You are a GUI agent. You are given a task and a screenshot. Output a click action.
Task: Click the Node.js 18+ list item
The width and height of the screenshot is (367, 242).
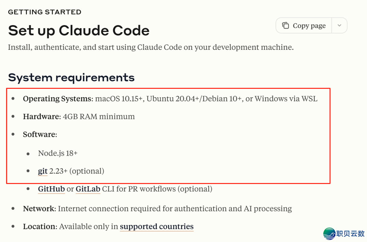58,153
